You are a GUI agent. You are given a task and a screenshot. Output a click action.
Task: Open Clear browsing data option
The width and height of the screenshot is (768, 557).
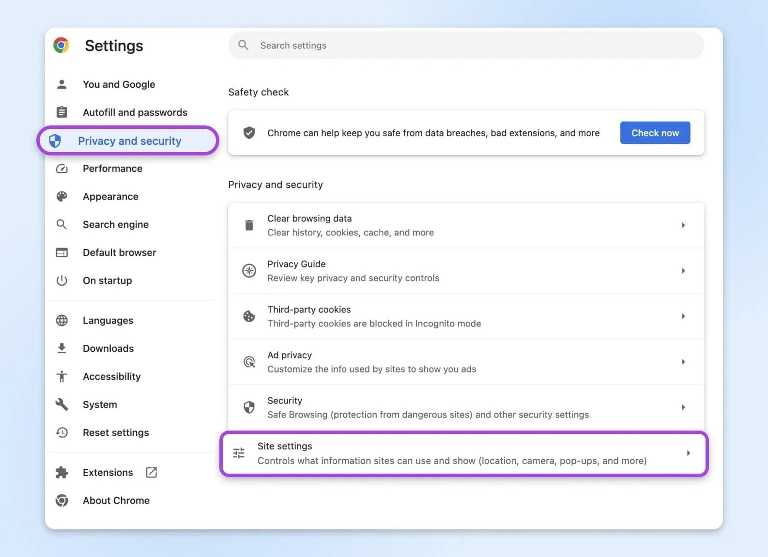click(466, 225)
